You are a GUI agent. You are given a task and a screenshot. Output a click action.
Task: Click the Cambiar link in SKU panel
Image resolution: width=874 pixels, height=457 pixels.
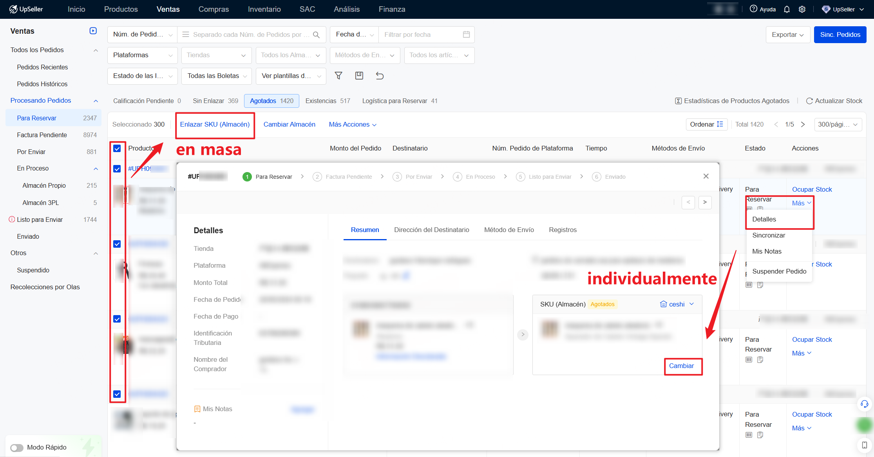point(681,366)
